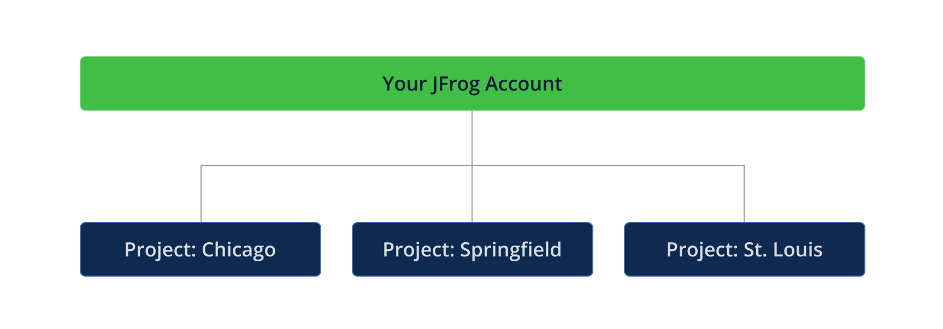Click the connector corner above St. Louis box

click(744, 165)
